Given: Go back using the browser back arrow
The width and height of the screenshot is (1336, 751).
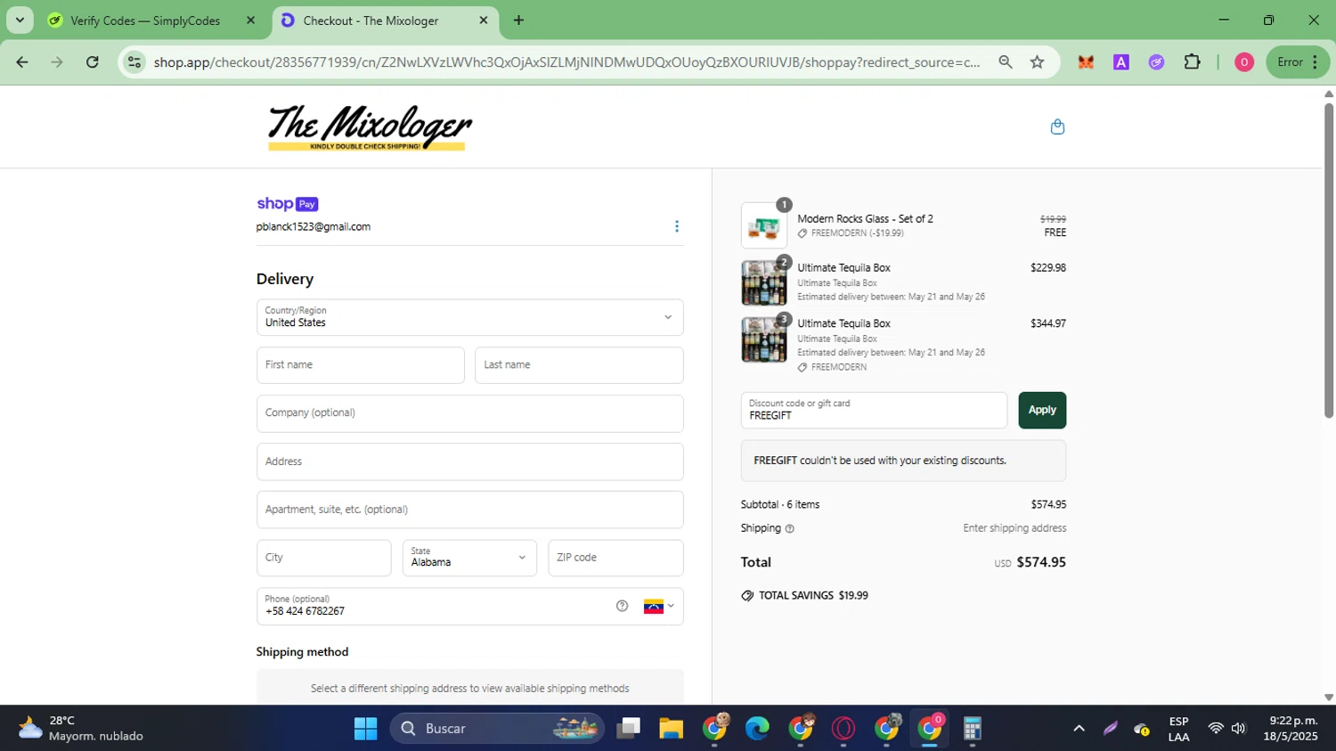Looking at the screenshot, I should tap(22, 62).
